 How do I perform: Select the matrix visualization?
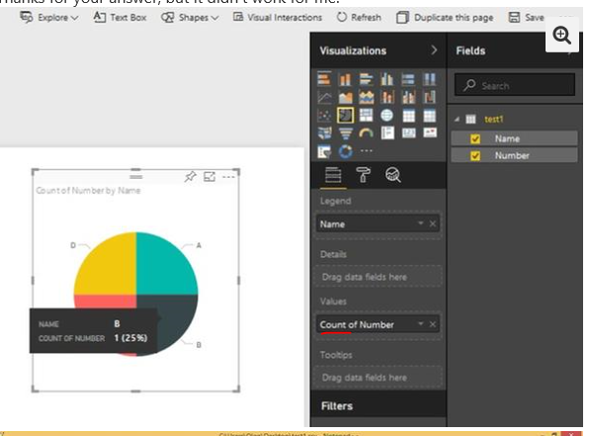[429, 116]
